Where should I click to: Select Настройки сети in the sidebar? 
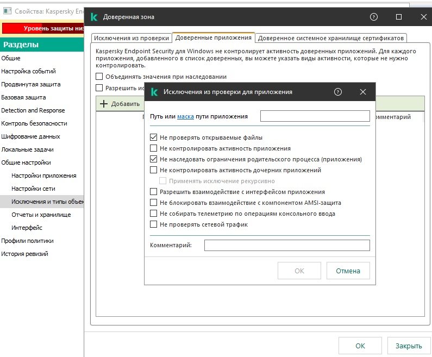click(34, 189)
